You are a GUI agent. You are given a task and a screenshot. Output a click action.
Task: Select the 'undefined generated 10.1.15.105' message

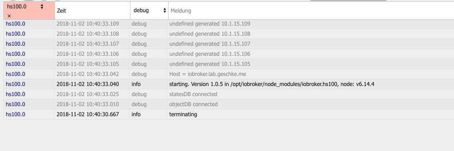pos(210,64)
